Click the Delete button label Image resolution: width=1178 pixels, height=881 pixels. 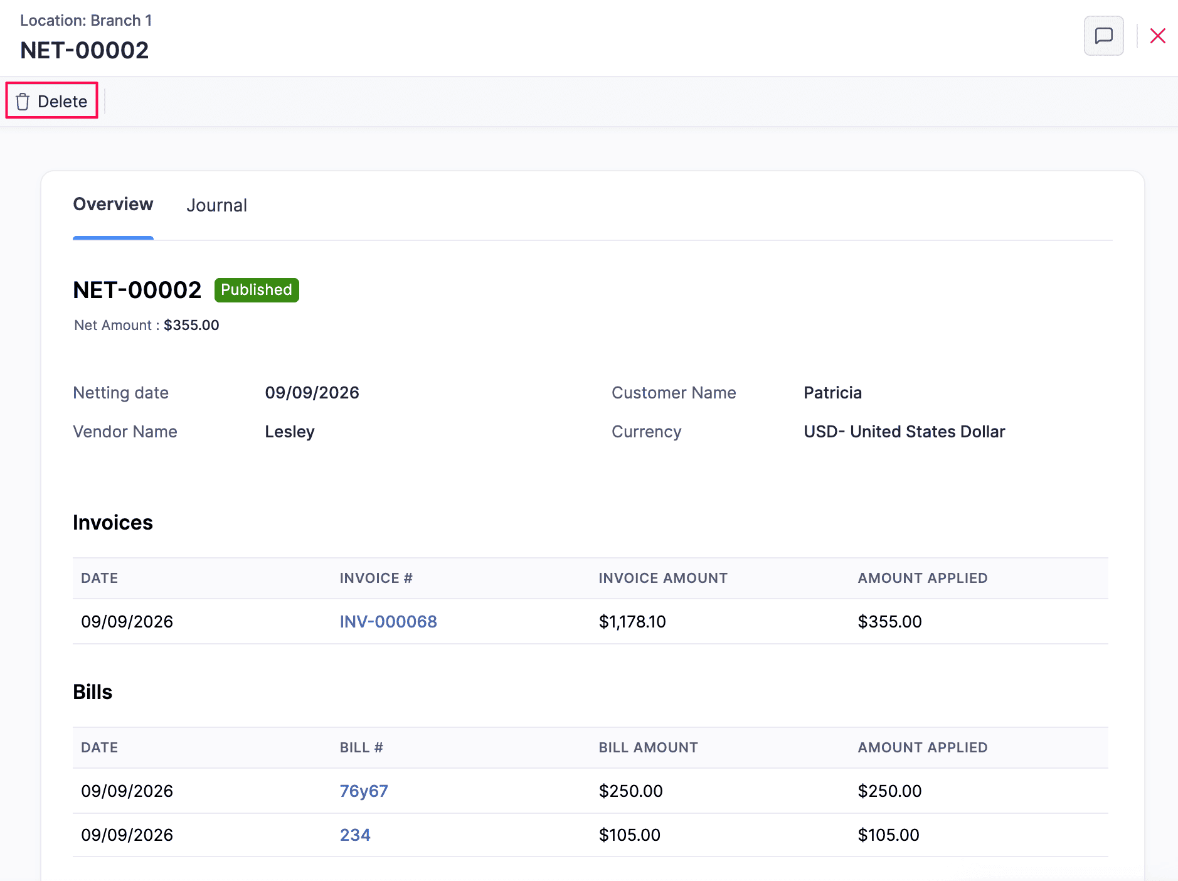pyautogui.click(x=62, y=101)
